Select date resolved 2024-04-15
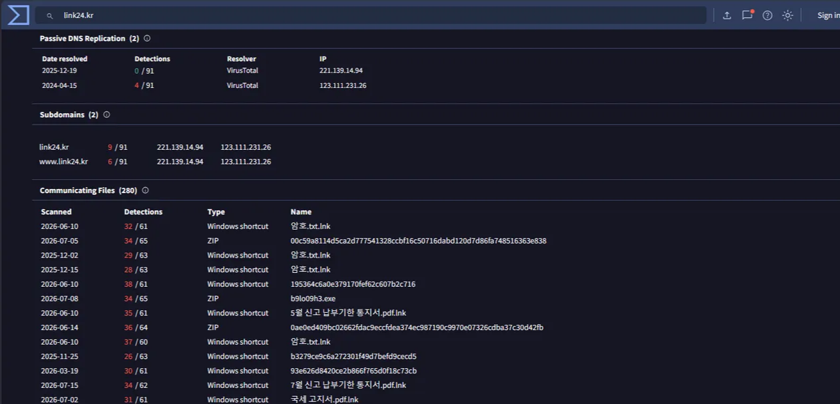Viewport: 840px width, 404px height. (60, 85)
